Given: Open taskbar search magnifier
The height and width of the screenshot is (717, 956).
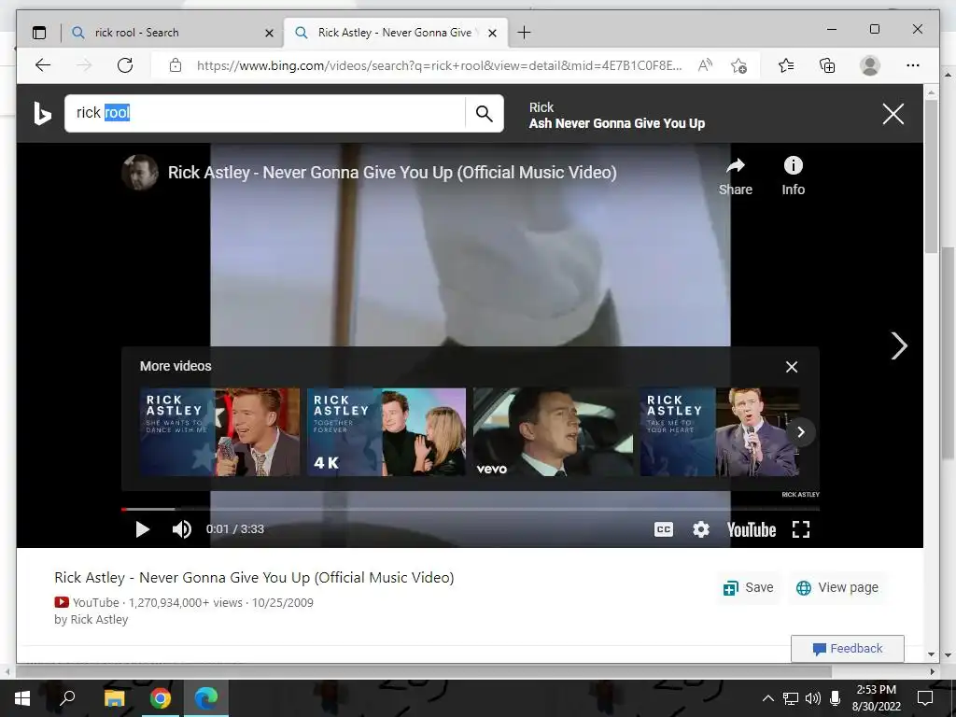Looking at the screenshot, I should [x=67, y=698].
